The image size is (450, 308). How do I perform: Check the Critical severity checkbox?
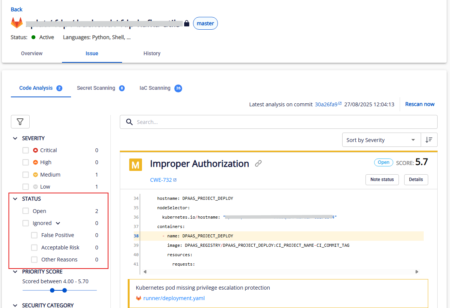pyautogui.click(x=26, y=150)
